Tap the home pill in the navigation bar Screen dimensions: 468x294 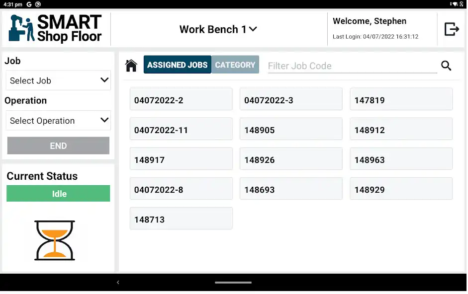coord(233,282)
